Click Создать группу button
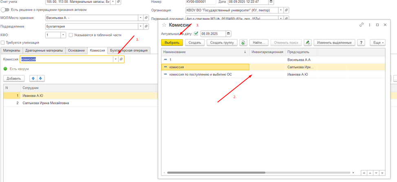 [222, 42]
